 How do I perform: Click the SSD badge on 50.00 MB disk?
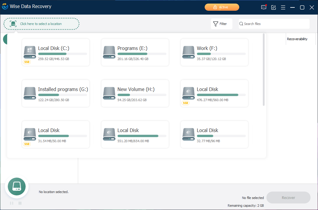[x=27, y=144]
